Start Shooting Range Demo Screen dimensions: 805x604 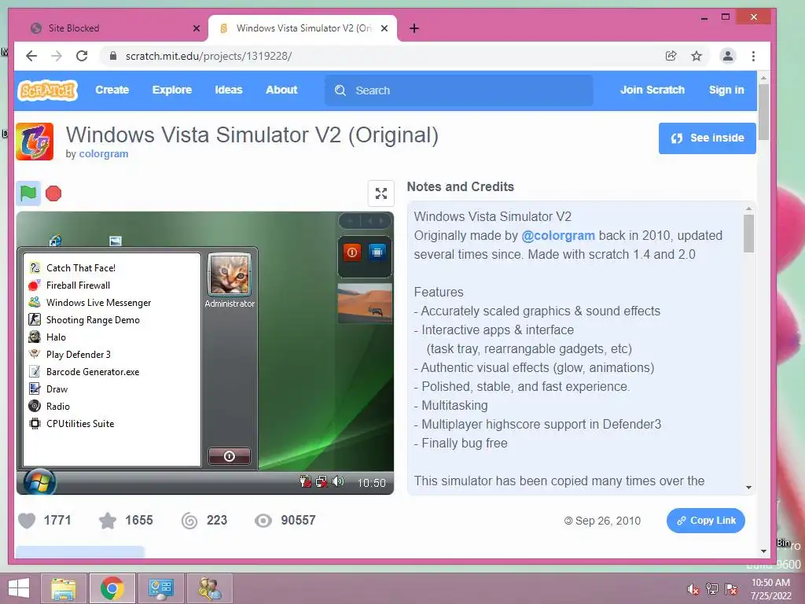click(93, 320)
